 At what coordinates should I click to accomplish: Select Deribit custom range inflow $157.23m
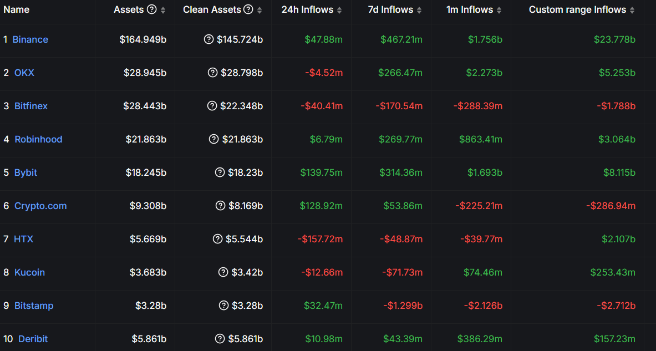614,339
